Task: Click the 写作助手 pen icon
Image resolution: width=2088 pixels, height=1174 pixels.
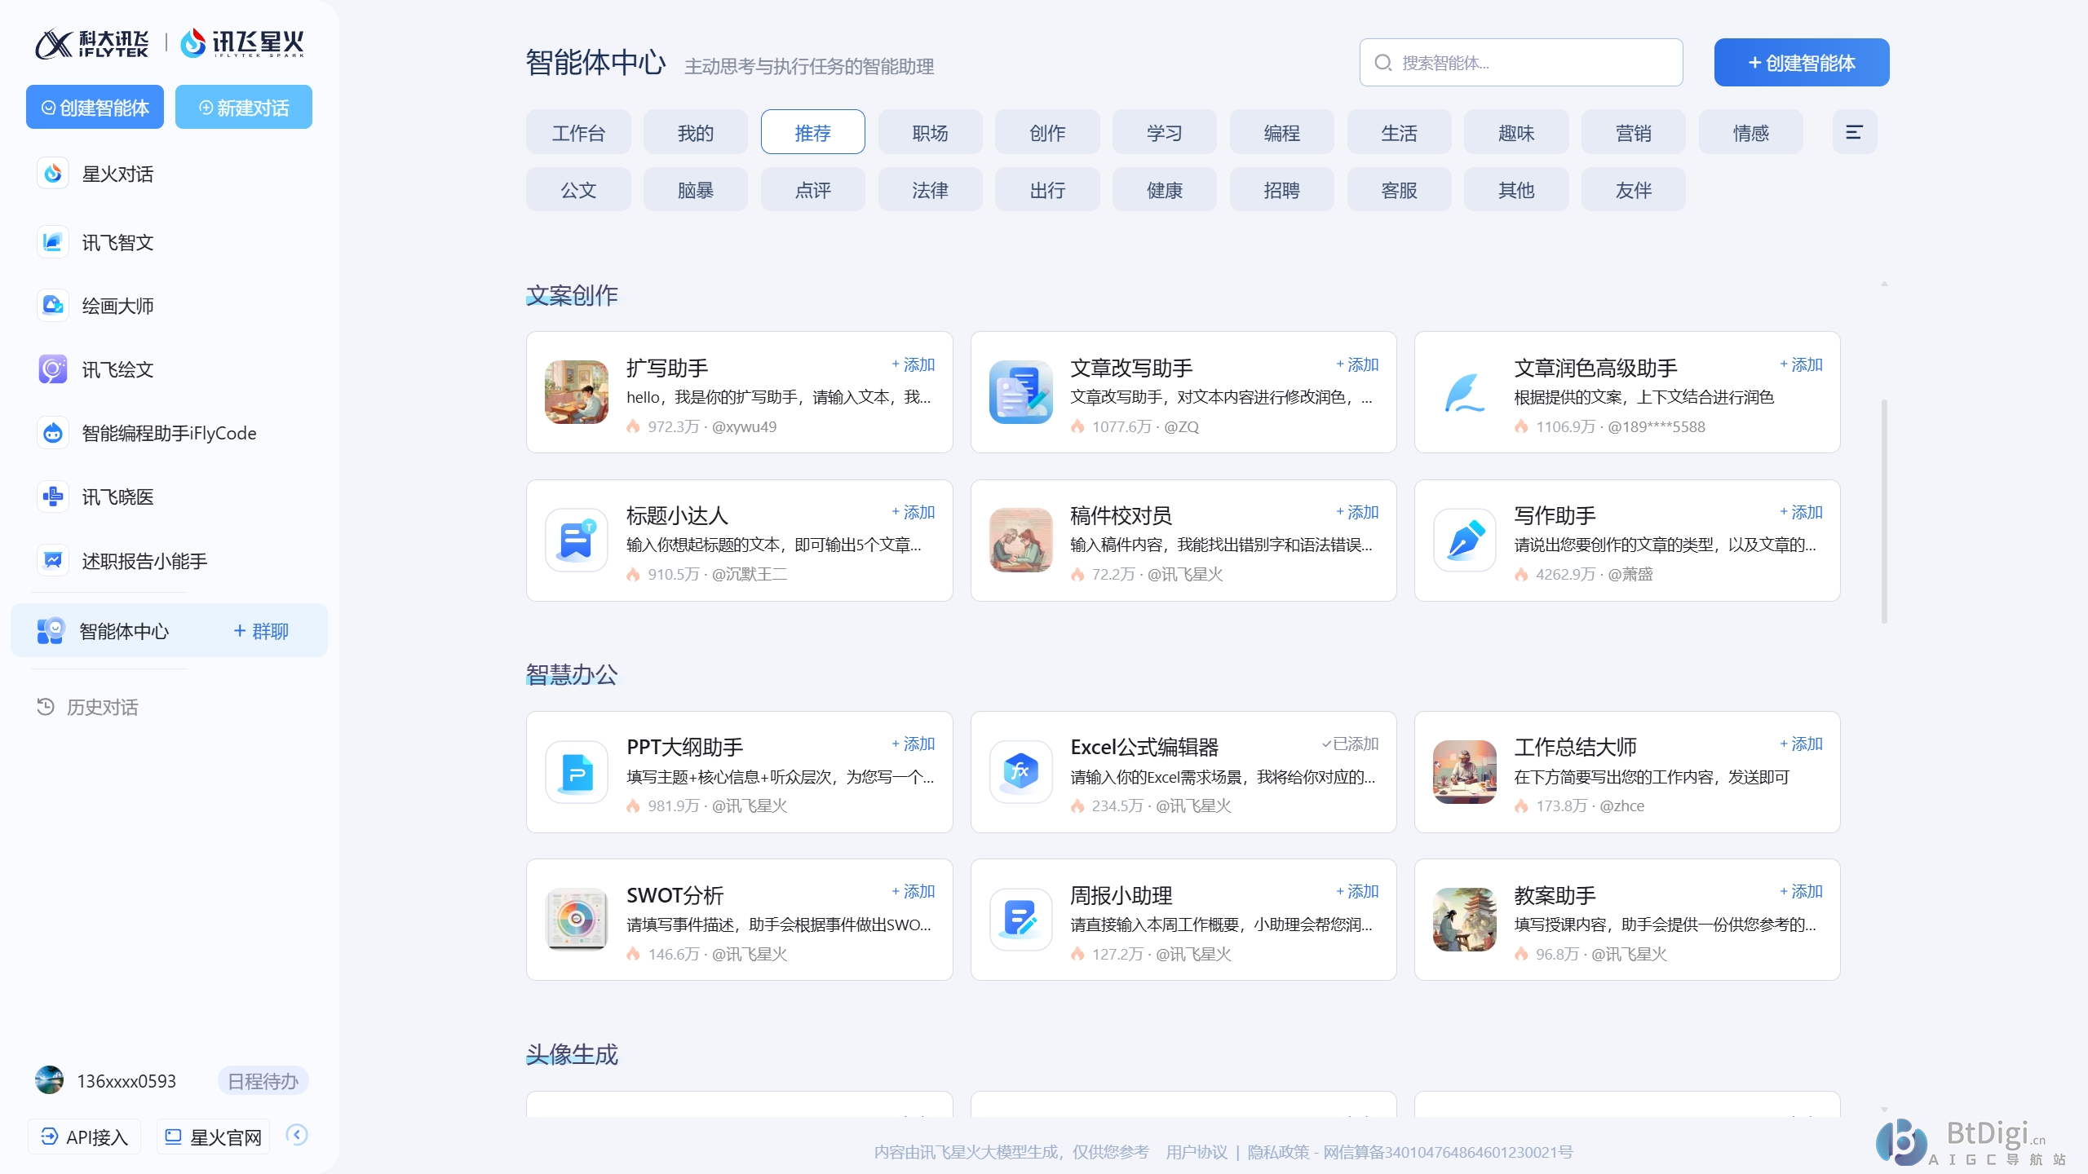Action: 1464,540
